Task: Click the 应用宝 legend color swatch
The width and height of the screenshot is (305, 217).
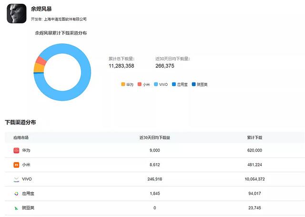Action: pos(174,84)
